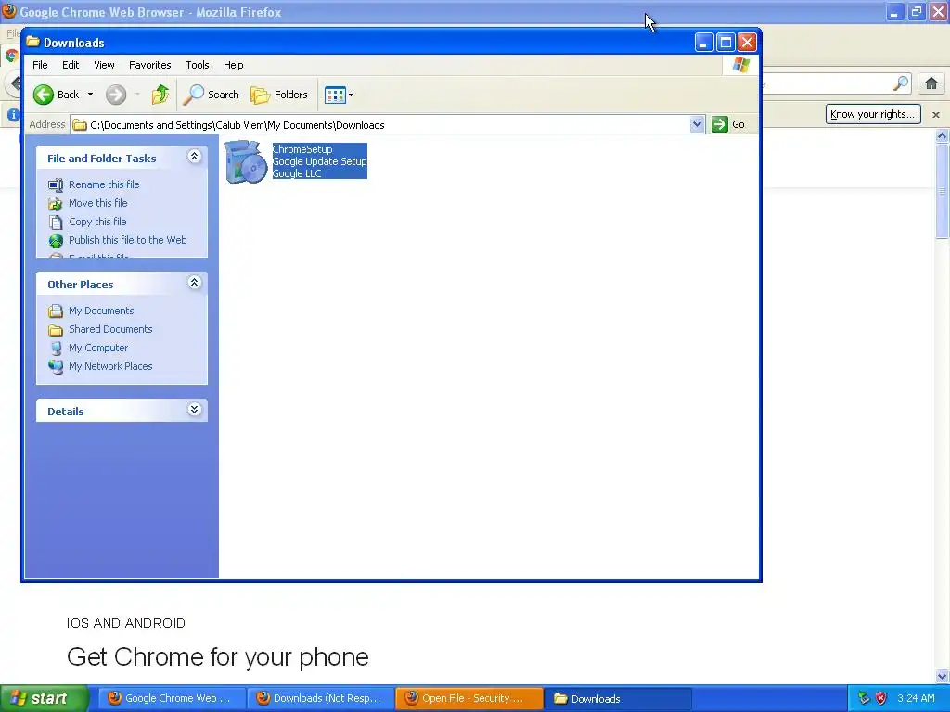Collapse the Other Places panel
Viewport: 950px width, 712px height.
click(194, 283)
